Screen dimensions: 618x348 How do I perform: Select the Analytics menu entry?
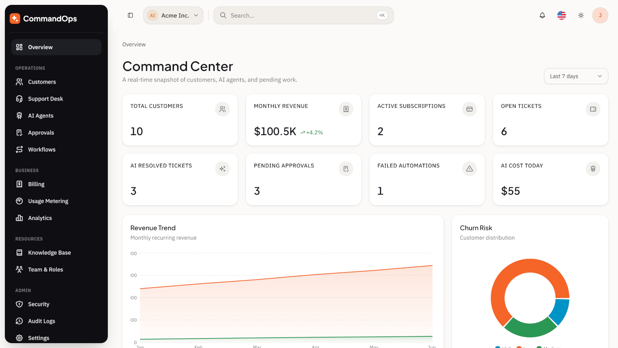coord(56,218)
